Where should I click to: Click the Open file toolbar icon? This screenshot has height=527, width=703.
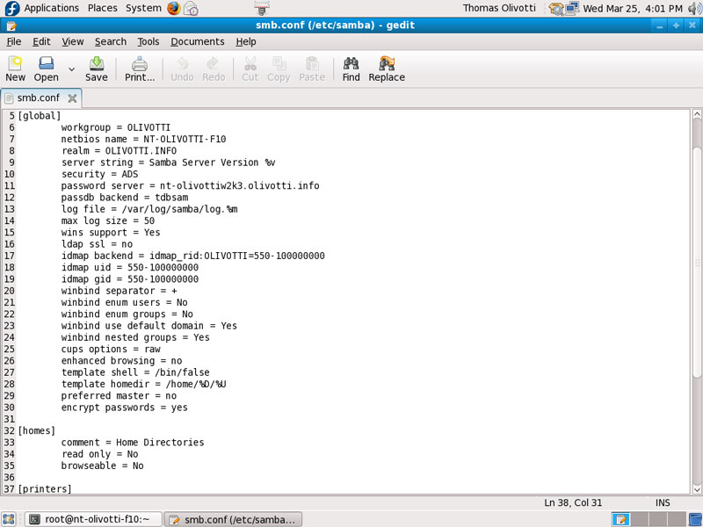click(x=47, y=69)
